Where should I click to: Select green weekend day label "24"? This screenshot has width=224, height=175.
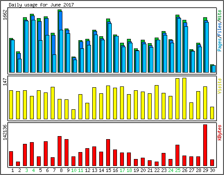171,170
